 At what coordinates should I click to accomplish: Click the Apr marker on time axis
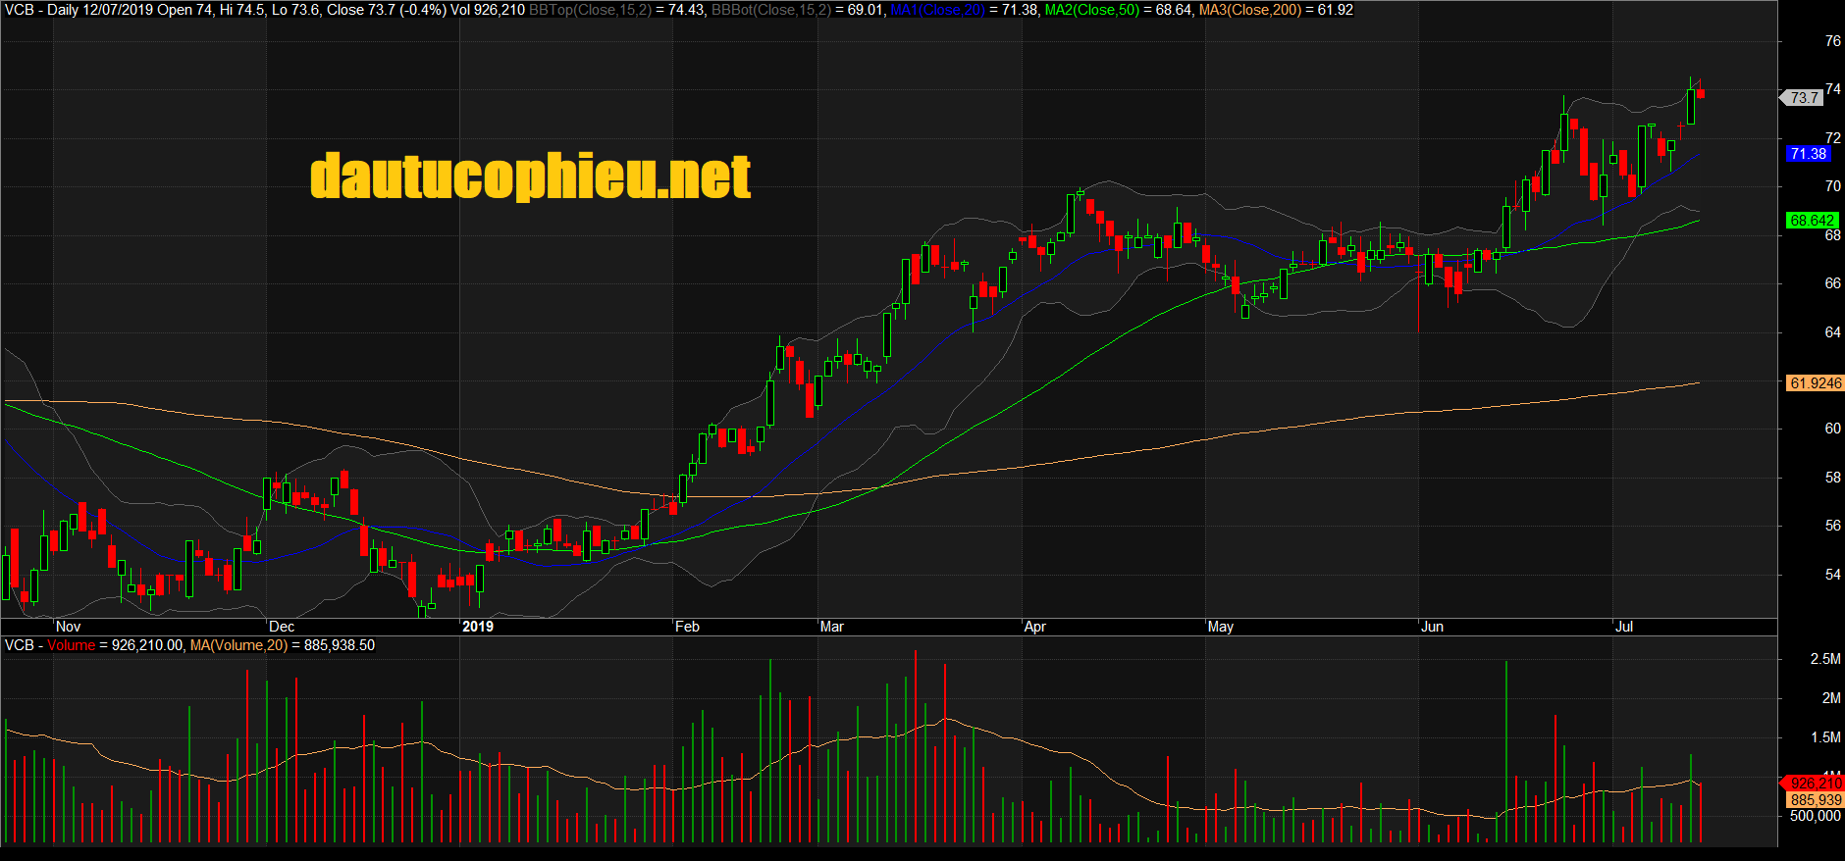(x=1034, y=627)
